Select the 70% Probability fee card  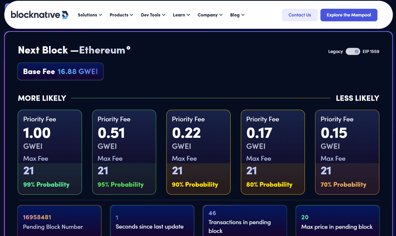pos(347,152)
